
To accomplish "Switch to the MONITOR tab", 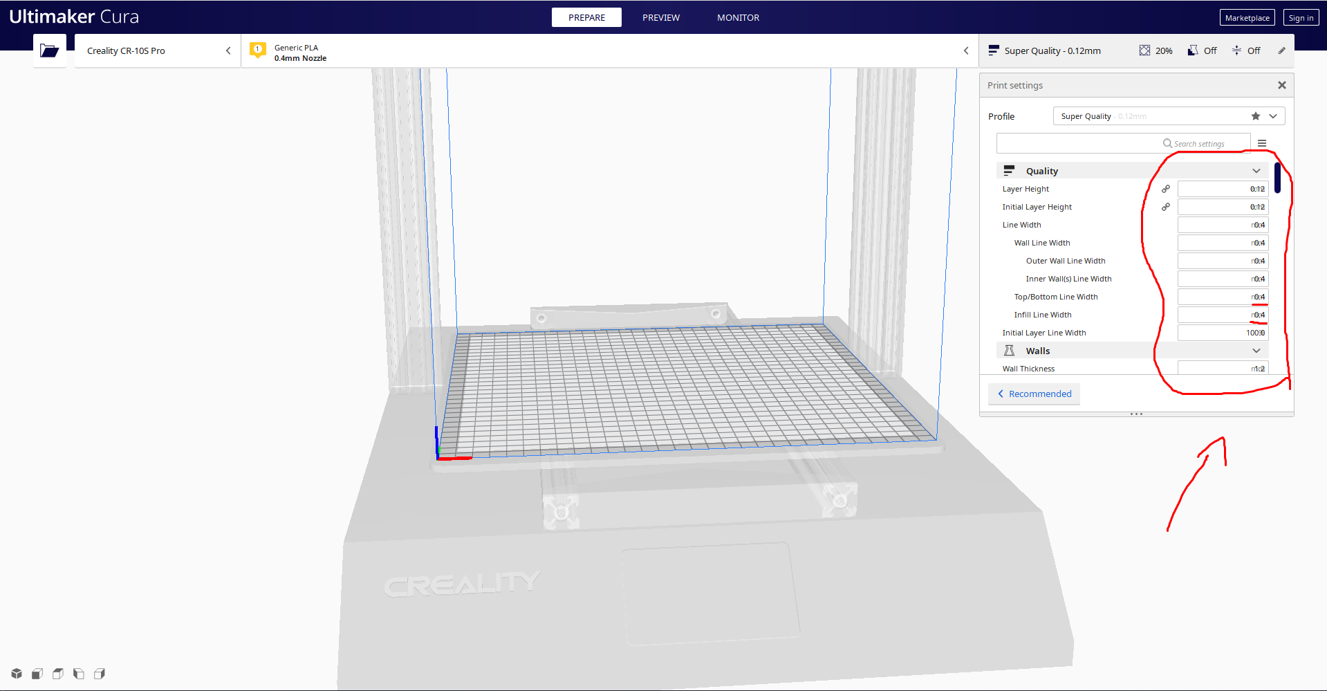I will click(x=738, y=17).
